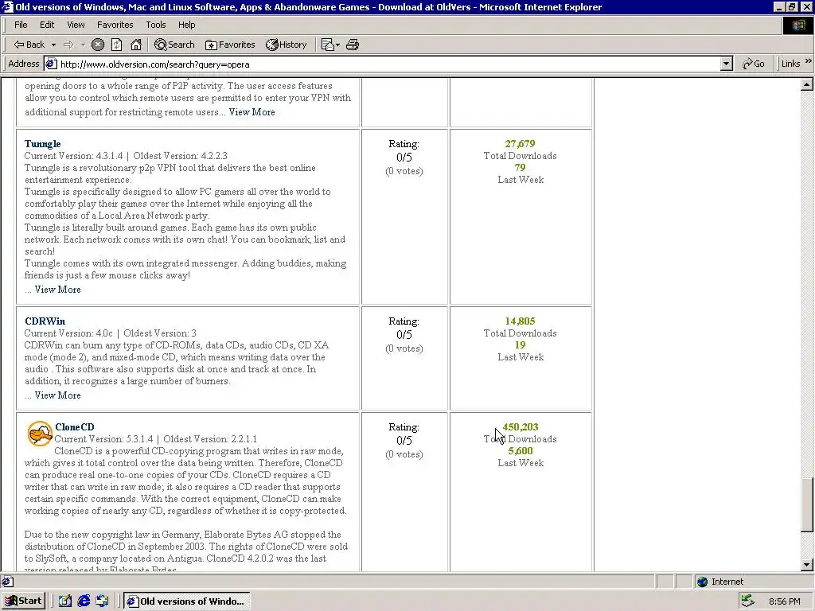815x611 pixels.
Task: Open the Help menu
Action: click(186, 25)
